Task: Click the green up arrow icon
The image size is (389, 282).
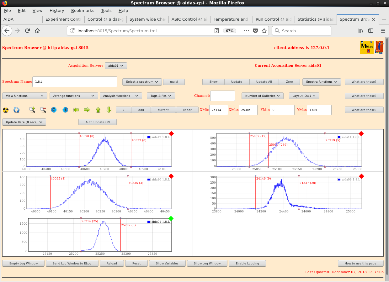Action: coord(98,110)
